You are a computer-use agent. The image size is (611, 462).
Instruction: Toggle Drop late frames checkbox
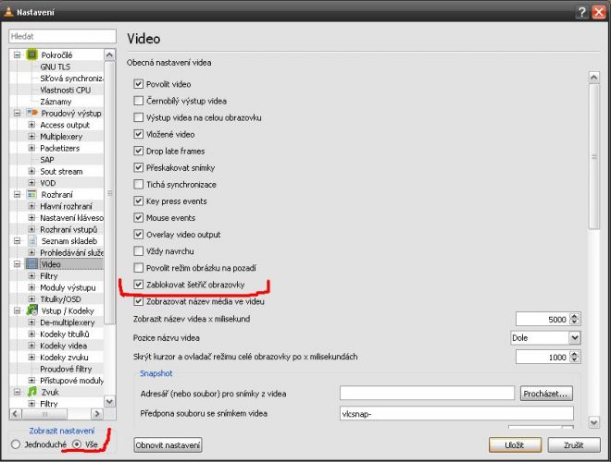coord(138,151)
